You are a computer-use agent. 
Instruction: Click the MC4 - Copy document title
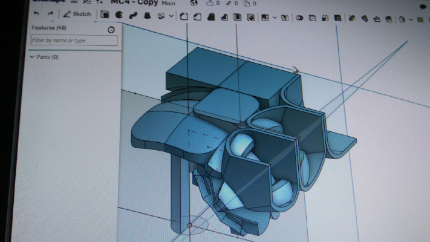[134, 3]
